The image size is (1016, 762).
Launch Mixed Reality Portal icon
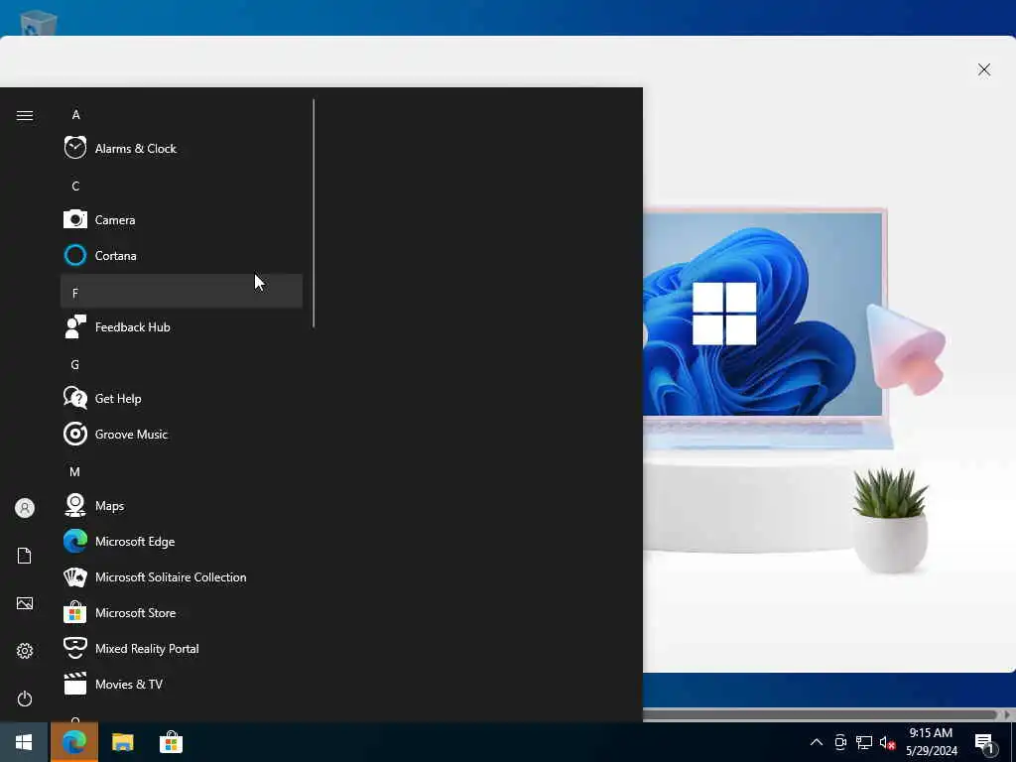point(75,648)
